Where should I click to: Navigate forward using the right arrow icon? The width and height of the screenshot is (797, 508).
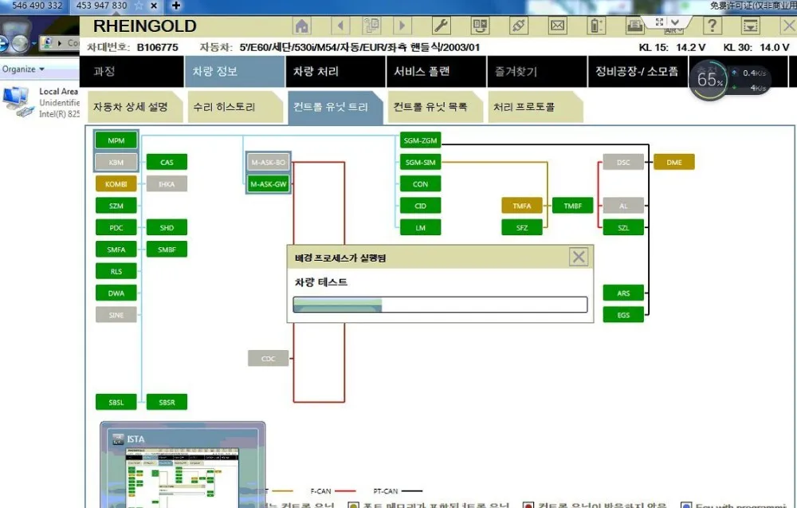coord(402,26)
